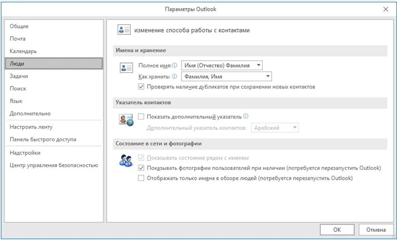Open the Дополнительно category
Screen dimensions: 397x240
[54, 113]
